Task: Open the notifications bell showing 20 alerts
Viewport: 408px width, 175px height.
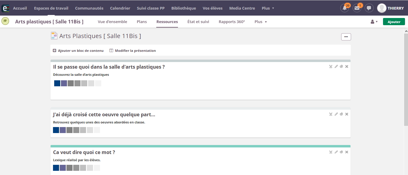Action: 345,8
